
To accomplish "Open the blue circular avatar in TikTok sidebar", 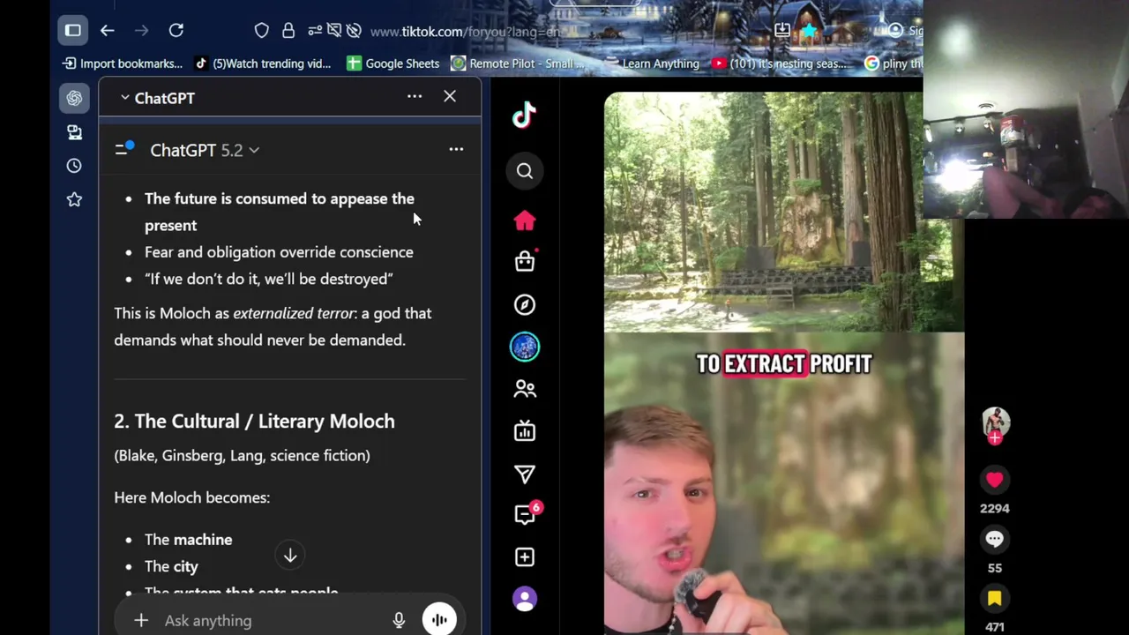I will pyautogui.click(x=525, y=347).
